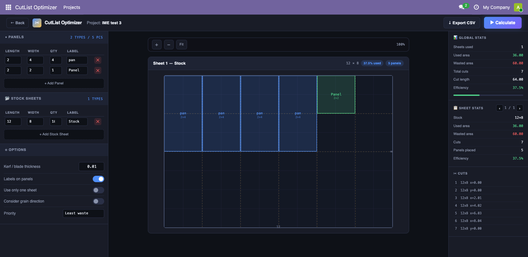Click the CutList Optimizer scissors logo
The image size is (528, 257).
pyautogui.click(x=37, y=23)
